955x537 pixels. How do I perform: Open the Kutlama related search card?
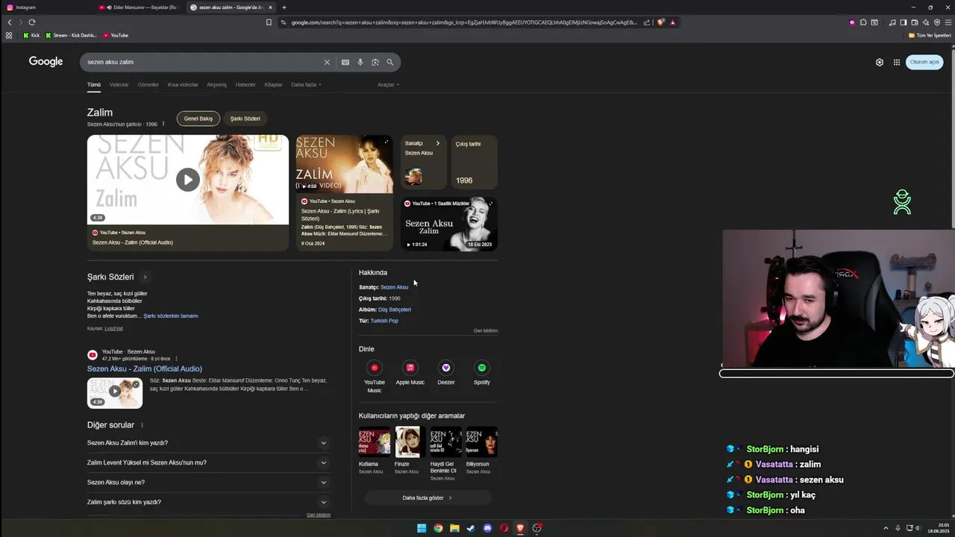coord(374,450)
